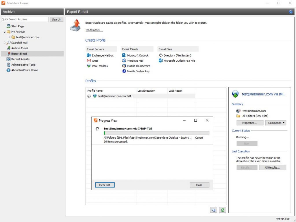Open the Commands dropdown button
The width and height of the screenshot is (296, 222).
tap(276, 123)
